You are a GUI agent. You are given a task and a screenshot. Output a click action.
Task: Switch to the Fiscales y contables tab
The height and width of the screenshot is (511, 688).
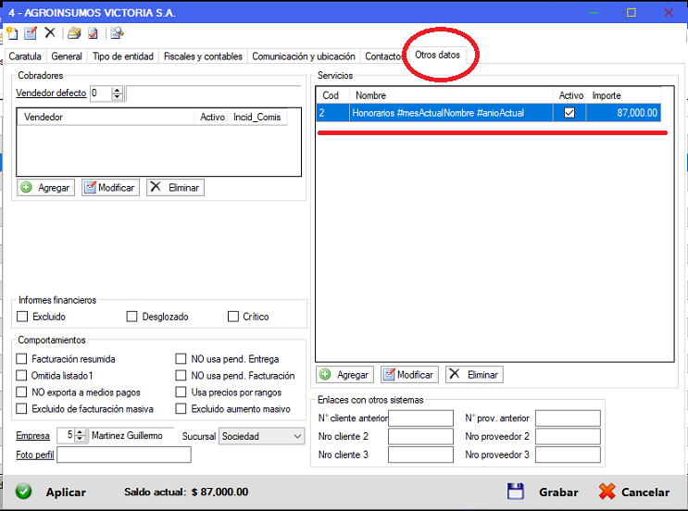click(203, 56)
